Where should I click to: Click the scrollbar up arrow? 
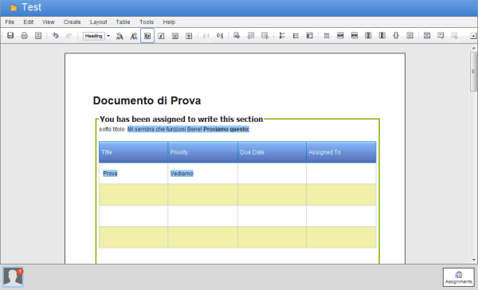(474, 48)
